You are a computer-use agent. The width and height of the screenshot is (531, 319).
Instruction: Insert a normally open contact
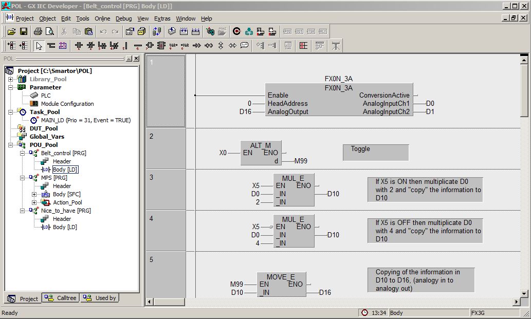pos(79,46)
